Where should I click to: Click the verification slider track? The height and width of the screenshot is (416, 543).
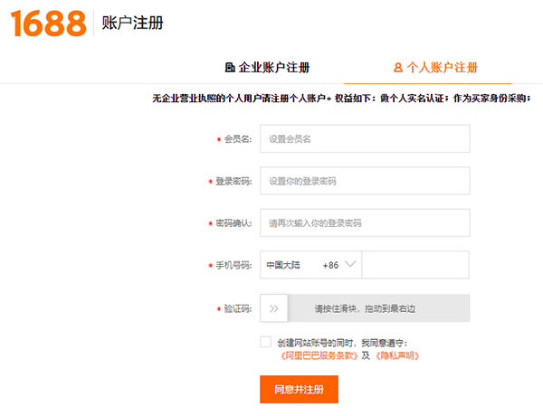pyautogui.click(x=378, y=308)
